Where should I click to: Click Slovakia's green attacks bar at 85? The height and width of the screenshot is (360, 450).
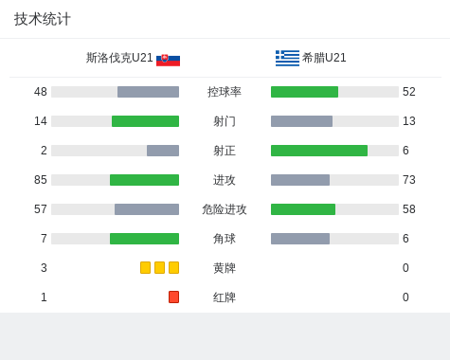pyautogui.click(x=144, y=180)
